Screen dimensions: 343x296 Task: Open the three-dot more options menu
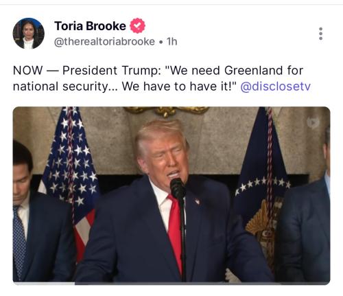(x=320, y=34)
